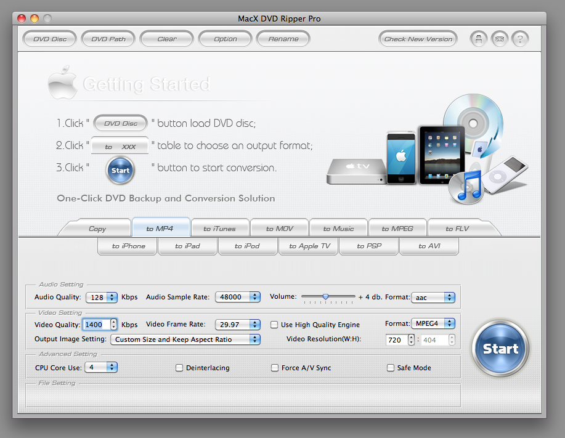
Task: Click the white iPod nano image
Action: [505, 175]
